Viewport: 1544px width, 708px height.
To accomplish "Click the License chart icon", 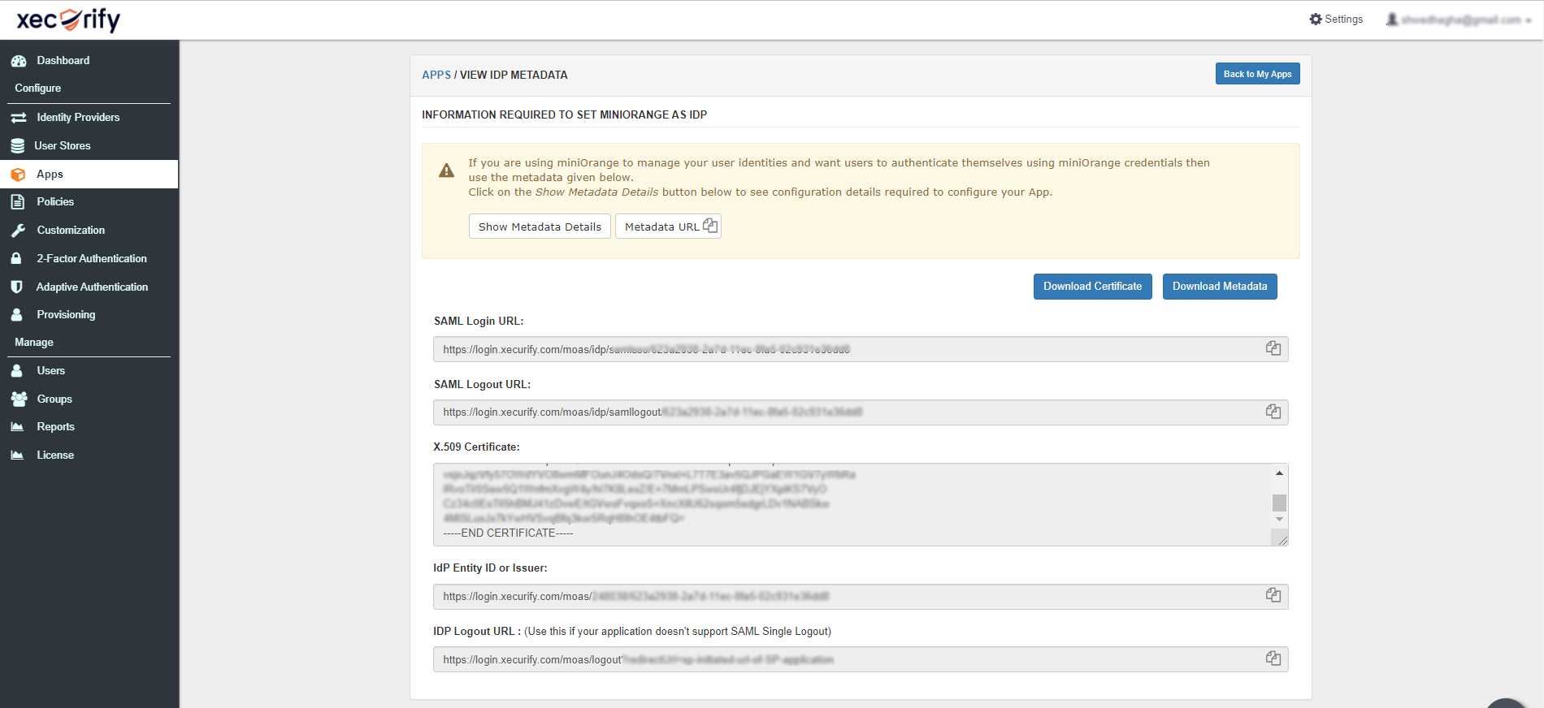I will [x=17, y=455].
